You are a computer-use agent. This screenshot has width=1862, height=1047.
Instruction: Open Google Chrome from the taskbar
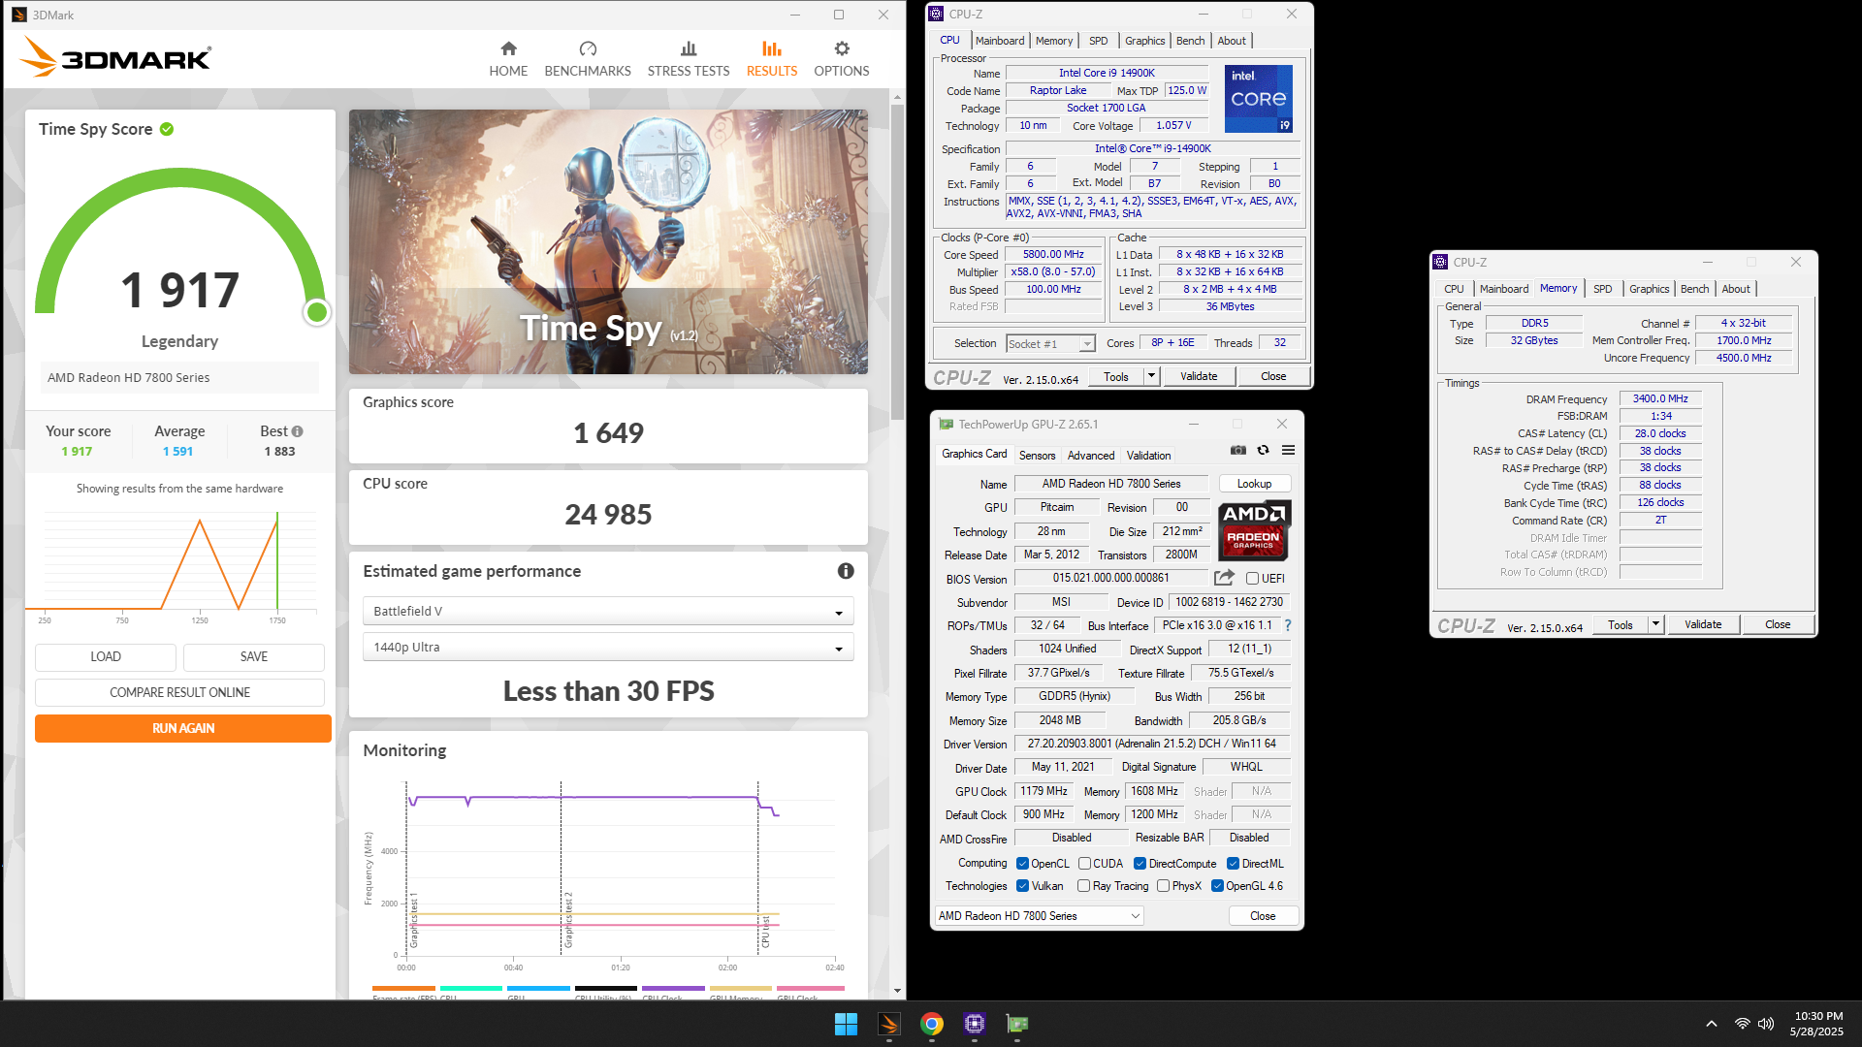(x=932, y=1024)
